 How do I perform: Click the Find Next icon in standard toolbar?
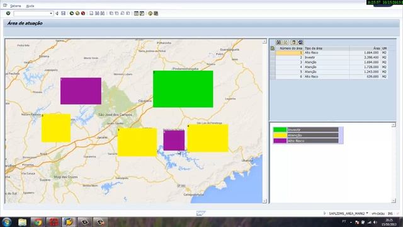tap(103, 13)
